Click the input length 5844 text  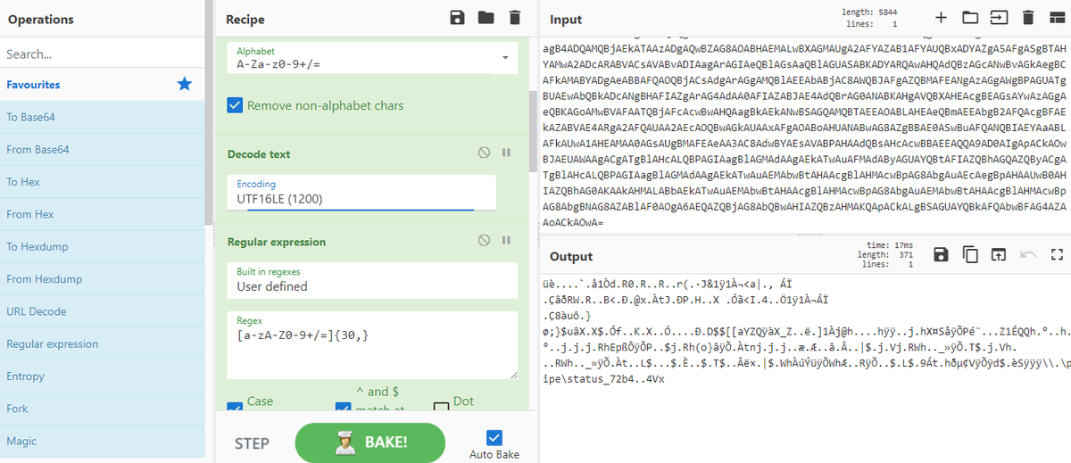[x=871, y=12]
